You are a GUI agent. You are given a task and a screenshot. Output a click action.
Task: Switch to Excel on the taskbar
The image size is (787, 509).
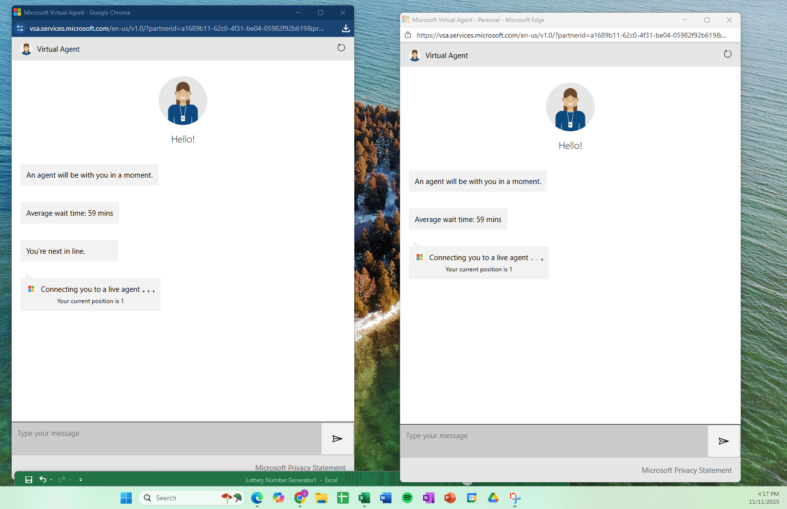click(364, 498)
